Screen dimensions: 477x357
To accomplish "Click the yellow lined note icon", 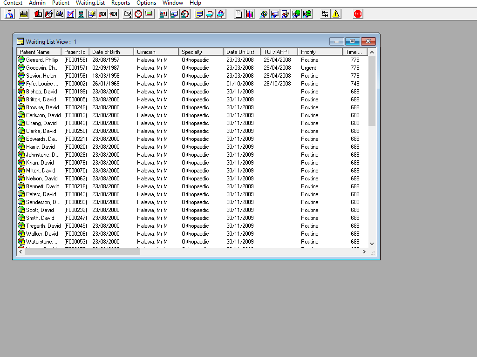I will point(199,14).
